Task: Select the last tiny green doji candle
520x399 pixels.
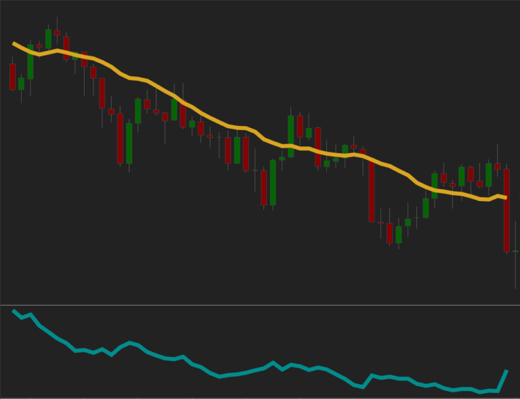Action: (x=515, y=251)
